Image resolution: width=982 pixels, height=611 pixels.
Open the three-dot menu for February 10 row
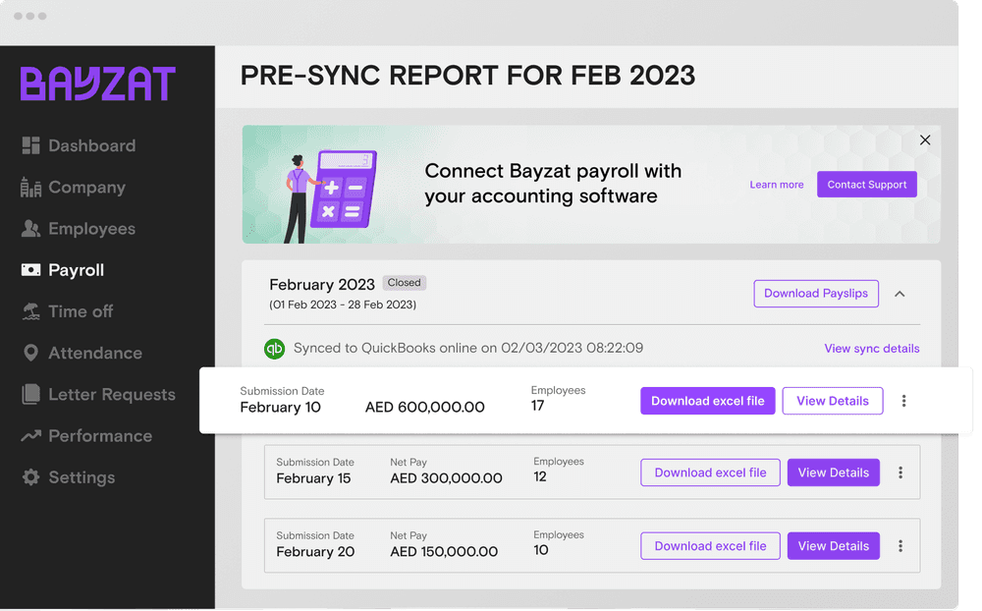point(903,401)
